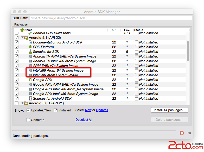Click the Done loading packages status text
Image resolution: width=204 pixels, height=152 pixels.
point(31,136)
